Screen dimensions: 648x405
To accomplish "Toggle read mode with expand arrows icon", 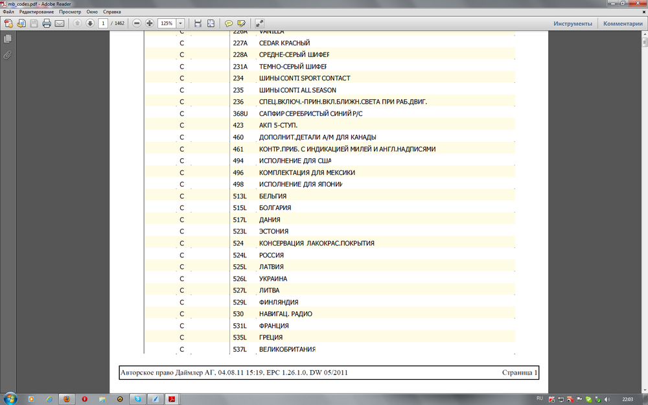I will pyautogui.click(x=259, y=23).
